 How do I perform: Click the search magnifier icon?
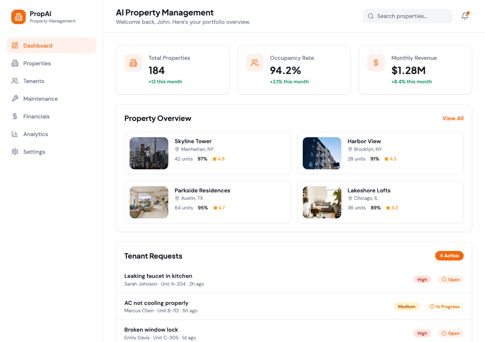[371, 16]
